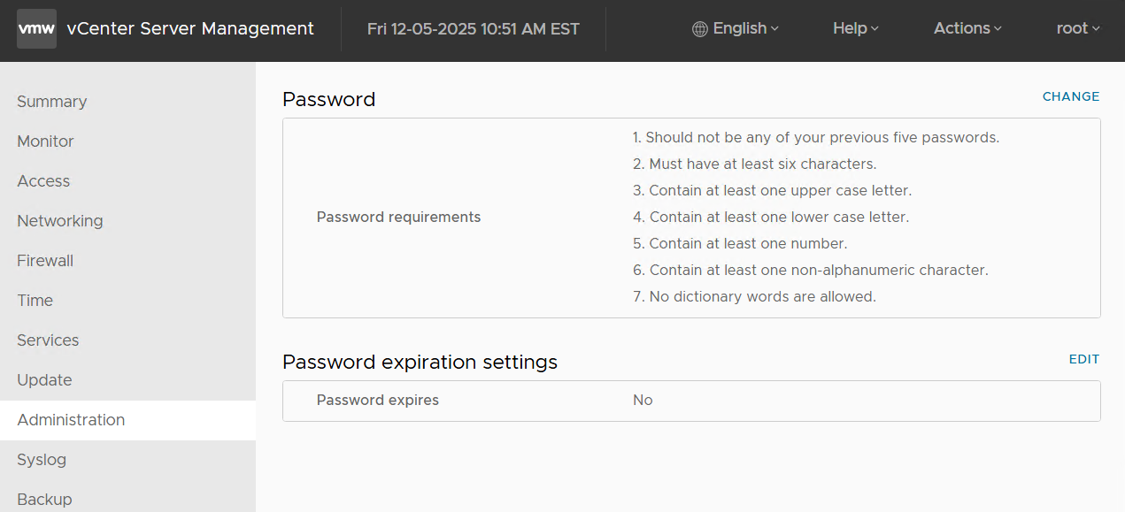
Task: Open the Monitor section
Action: coord(46,141)
